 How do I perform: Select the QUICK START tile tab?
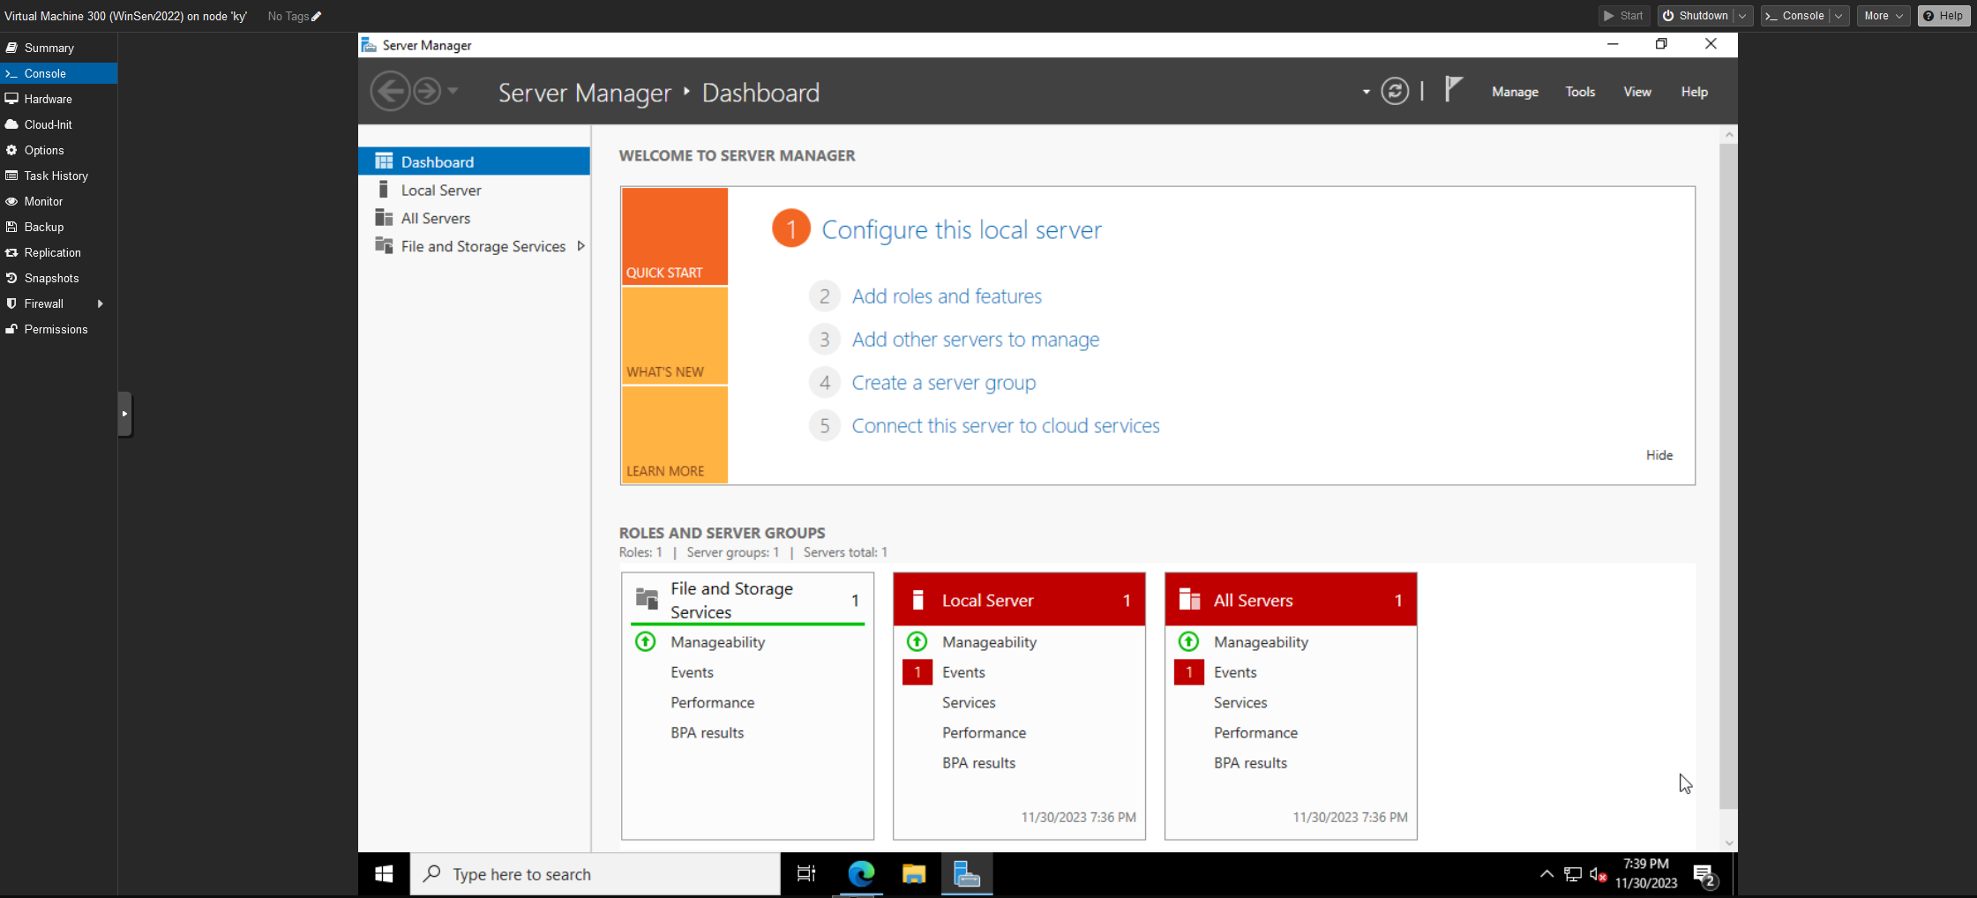click(675, 236)
